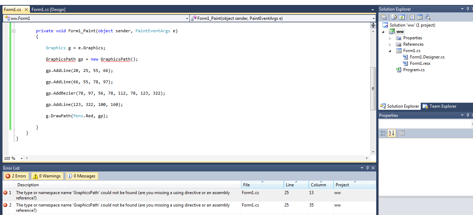Toggle the 2 Errors filter button

[16, 176]
